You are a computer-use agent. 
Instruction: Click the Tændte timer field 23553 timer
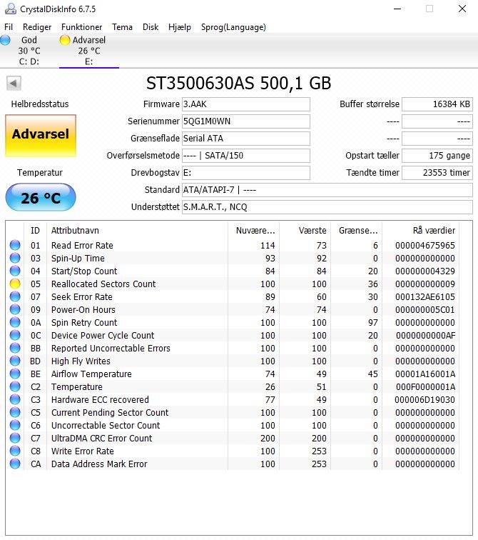tap(437, 173)
